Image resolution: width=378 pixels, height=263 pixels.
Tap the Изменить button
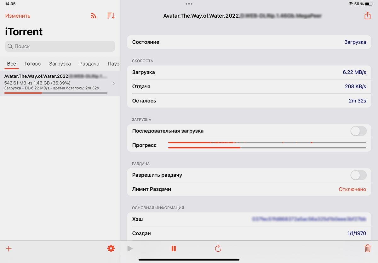pyautogui.click(x=18, y=16)
